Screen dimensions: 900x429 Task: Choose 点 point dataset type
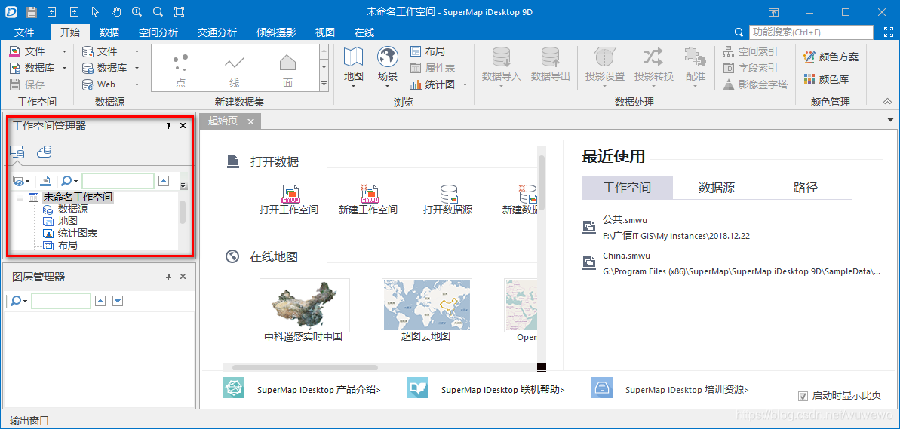click(181, 70)
